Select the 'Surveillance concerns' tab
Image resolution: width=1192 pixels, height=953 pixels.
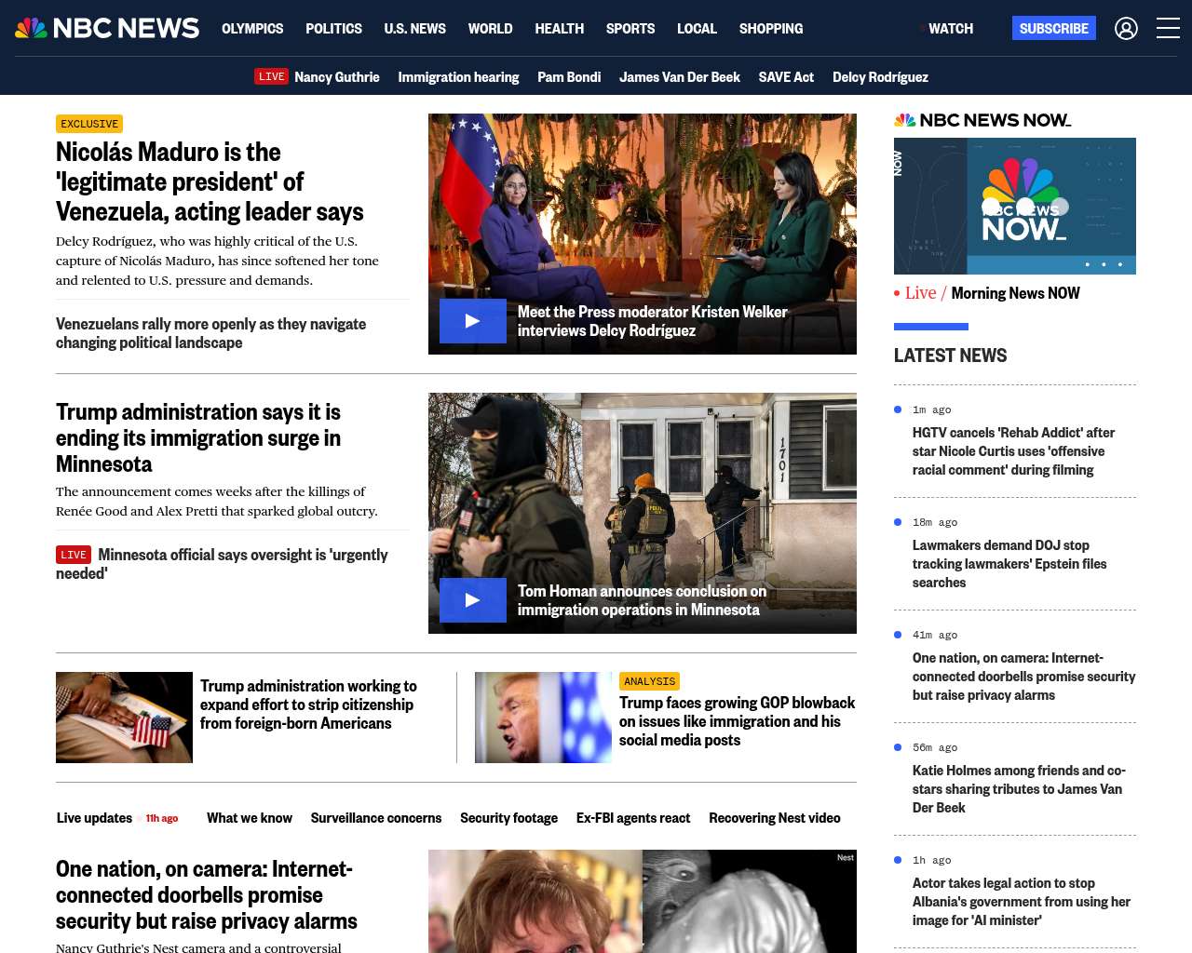[376, 818]
